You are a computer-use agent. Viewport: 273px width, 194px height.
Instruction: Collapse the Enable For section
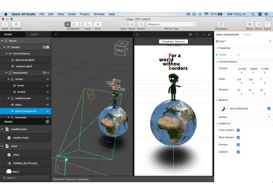[217, 124]
